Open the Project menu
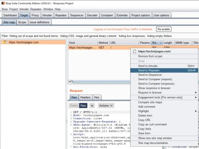 [x=13, y=9]
